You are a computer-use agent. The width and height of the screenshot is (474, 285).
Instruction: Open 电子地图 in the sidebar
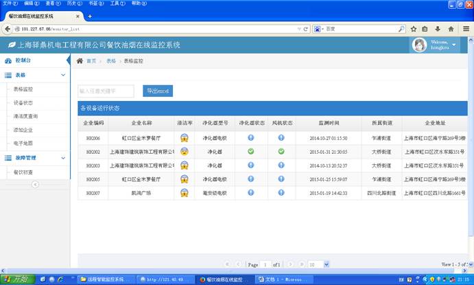[23, 144]
